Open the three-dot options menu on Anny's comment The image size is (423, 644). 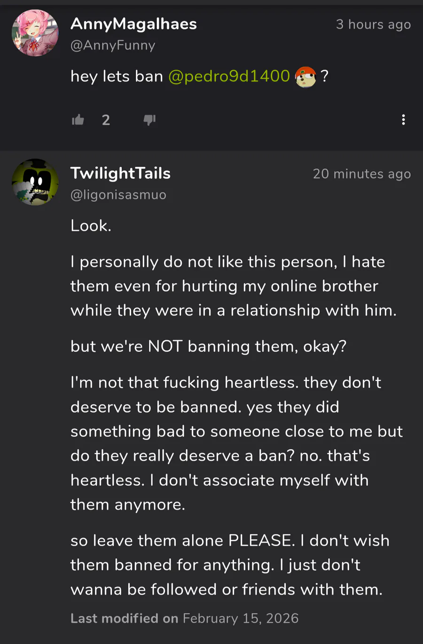click(x=403, y=120)
